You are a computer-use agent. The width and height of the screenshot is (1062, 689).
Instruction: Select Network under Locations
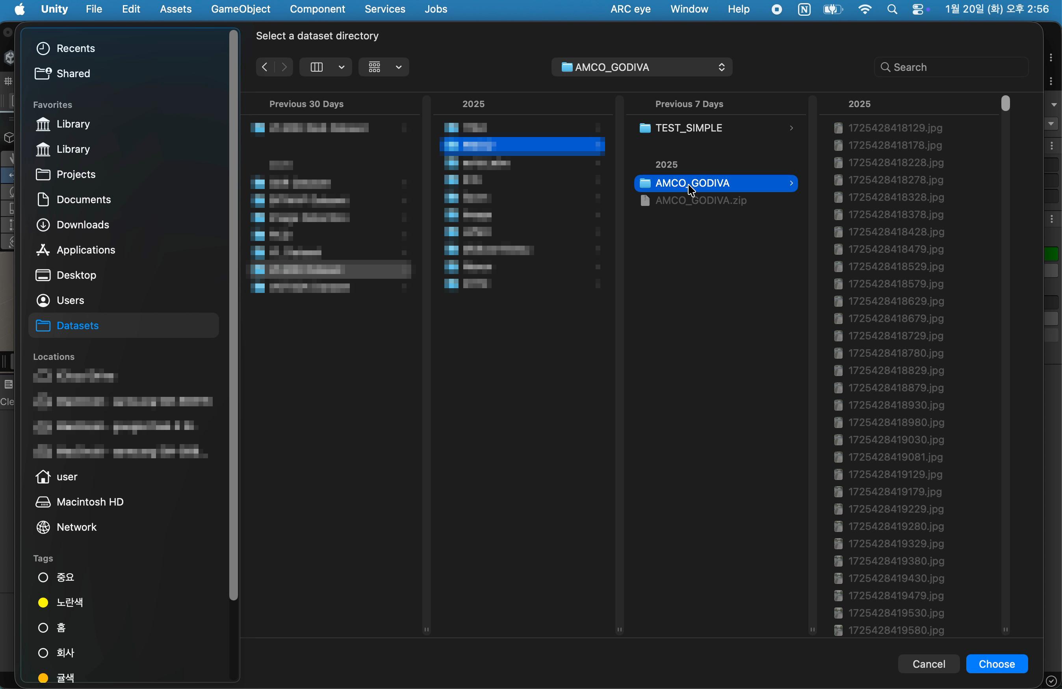pyautogui.click(x=76, y=527)
